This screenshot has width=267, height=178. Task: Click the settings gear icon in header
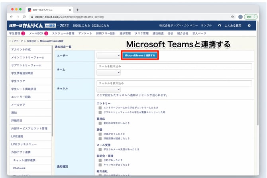[249, 25]
